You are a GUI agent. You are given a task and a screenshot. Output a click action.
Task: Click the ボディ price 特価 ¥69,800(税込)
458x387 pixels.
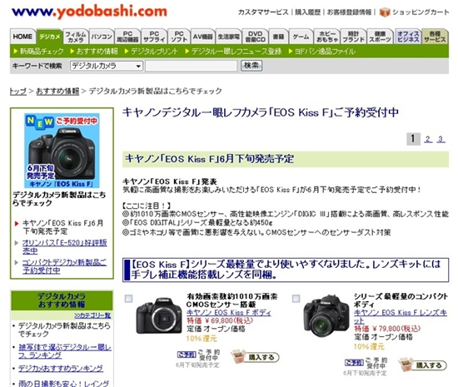coord(220,320)
